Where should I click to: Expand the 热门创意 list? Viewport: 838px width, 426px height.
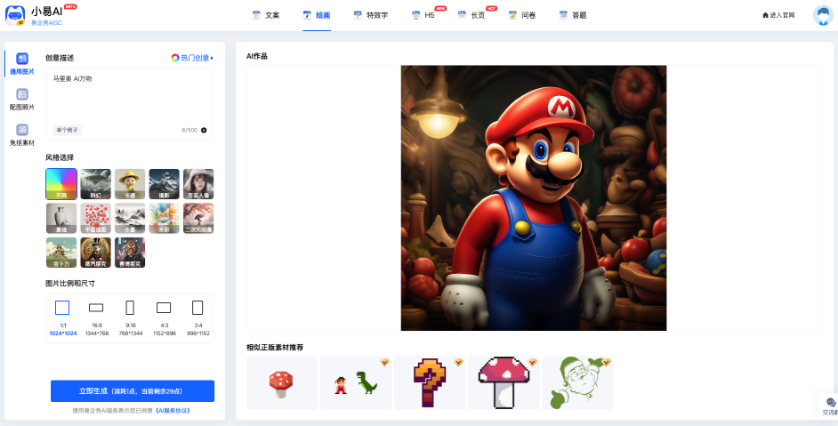tap(192, 58)
